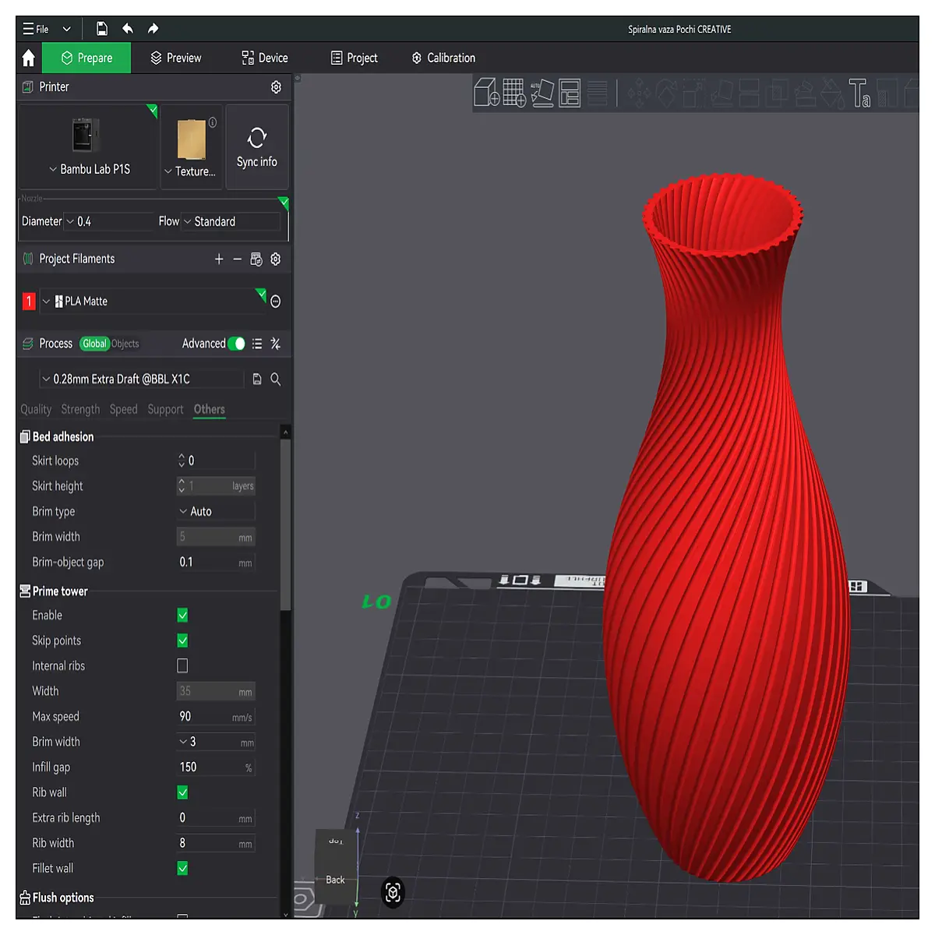This screenshot has width=935, height=935.
Task: Toggle the Fillet wall checkbox
Action: pyautogui.click(x=182, y=868)
